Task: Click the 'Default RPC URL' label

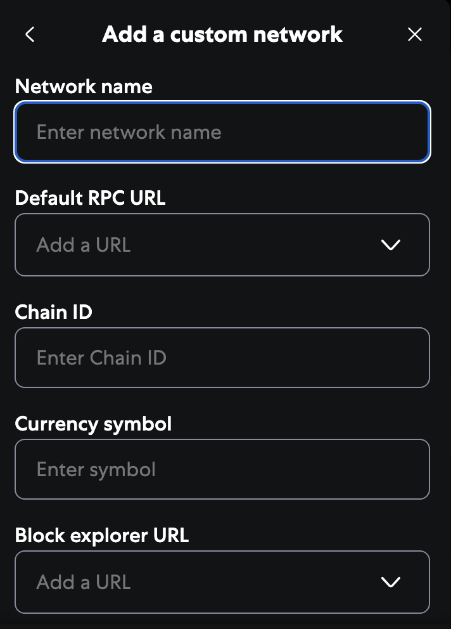Action: 90,198
